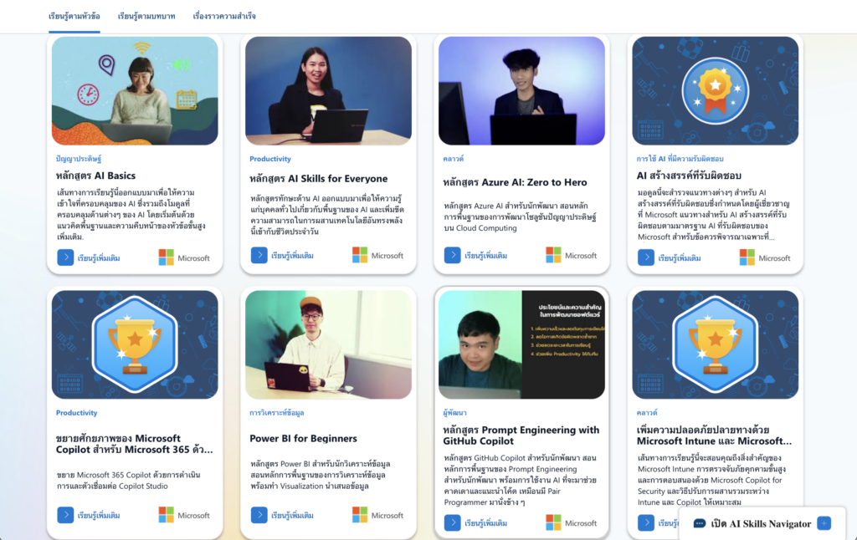The image size is (857, 540).
Task: Click Microsoft logo on AI Skills for Everyone card
Action: pyautogui.click(x=377, y=255)
